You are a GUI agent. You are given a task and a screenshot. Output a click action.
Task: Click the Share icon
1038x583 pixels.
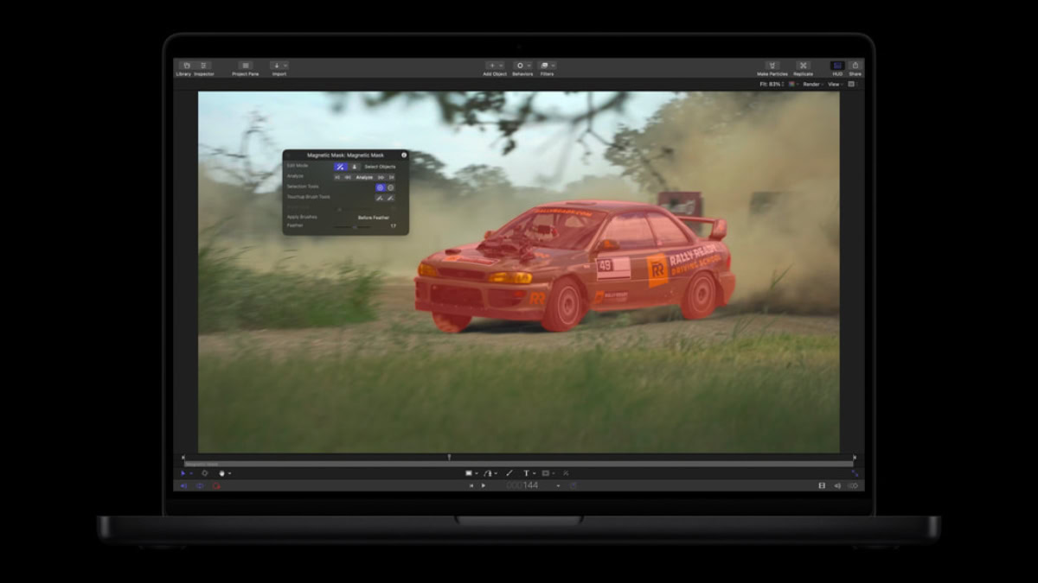(x=855, y=66)
